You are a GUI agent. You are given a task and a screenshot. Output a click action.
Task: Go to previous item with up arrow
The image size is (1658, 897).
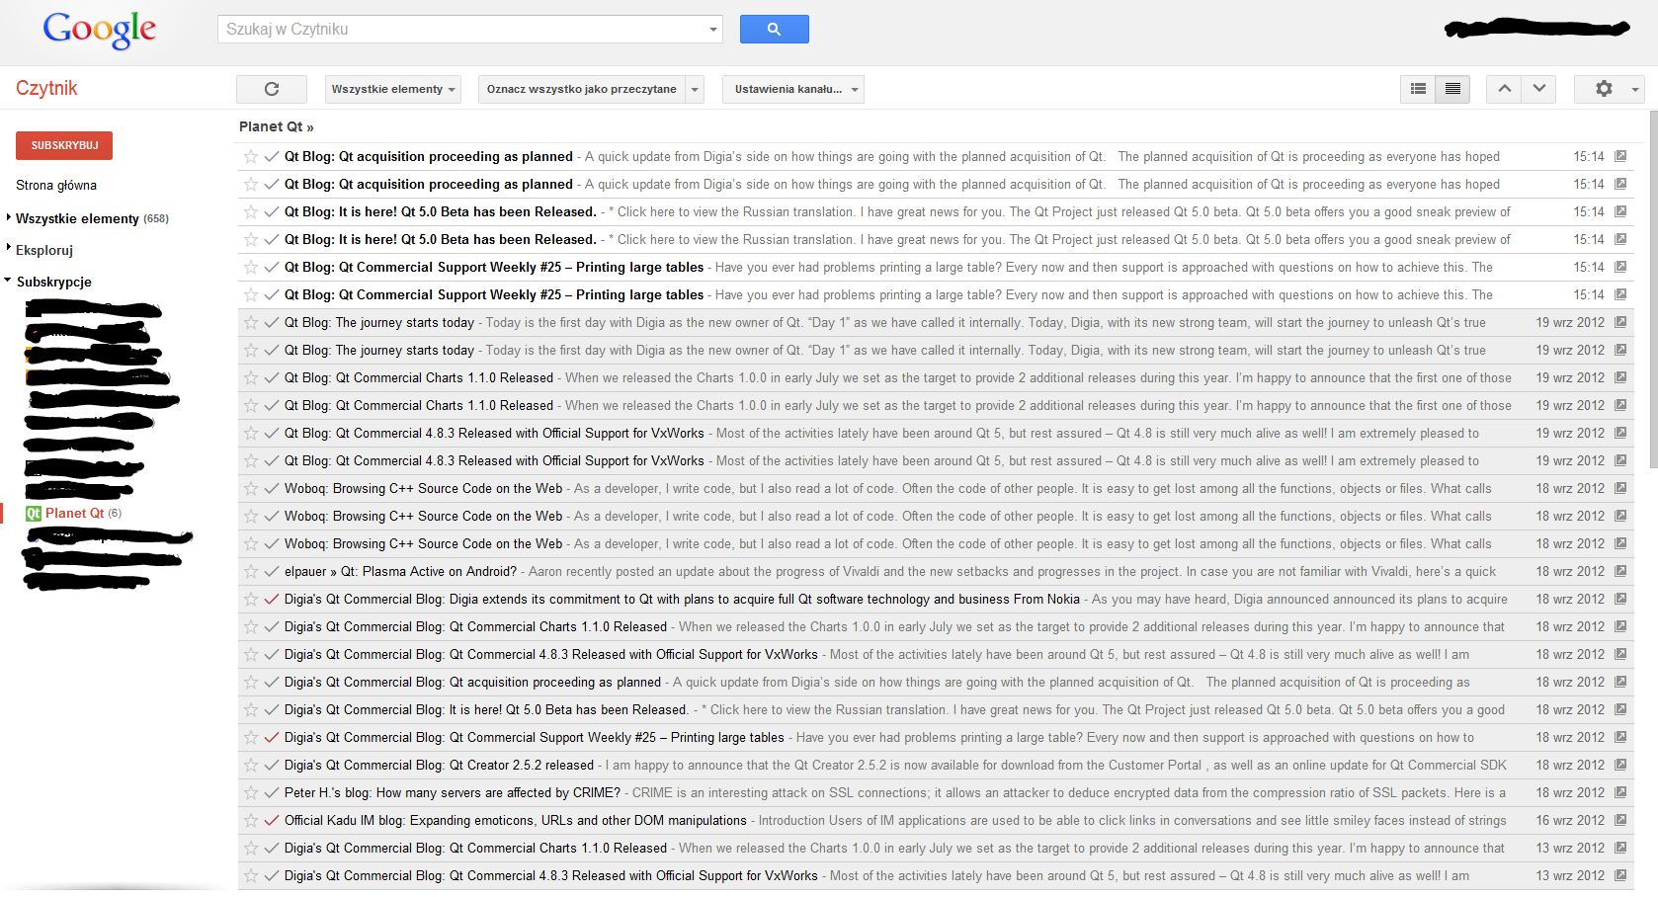(x=1504, y=89)
